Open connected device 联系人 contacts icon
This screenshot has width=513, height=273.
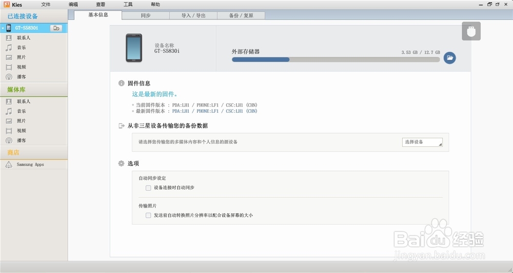(x=9, y=38)
